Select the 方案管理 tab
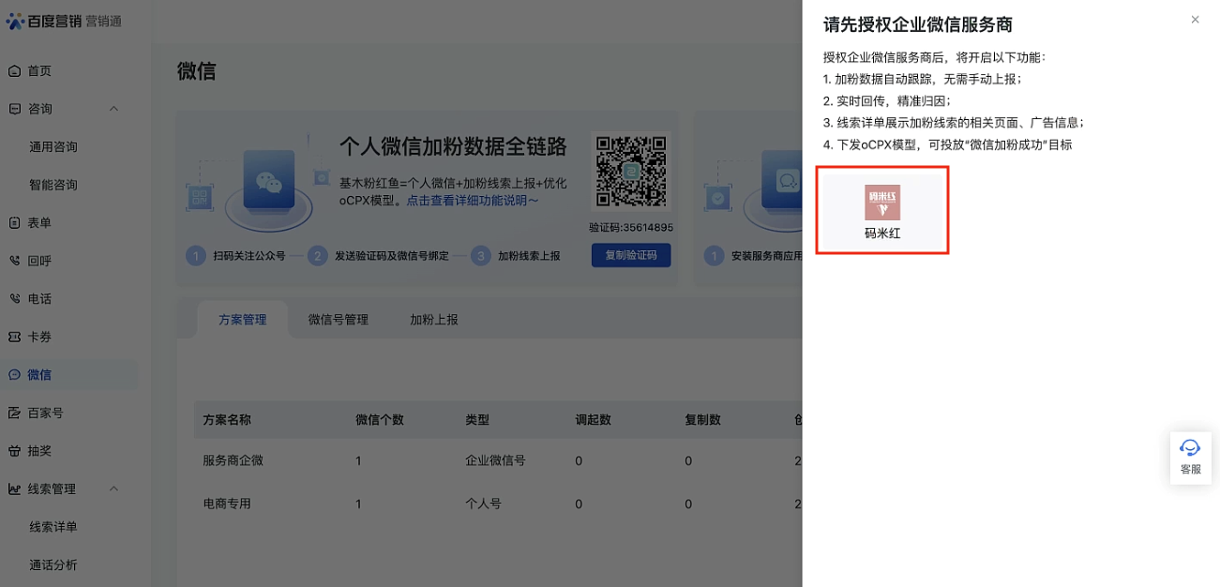The image size is (1220, 587). tap(242, 320)
